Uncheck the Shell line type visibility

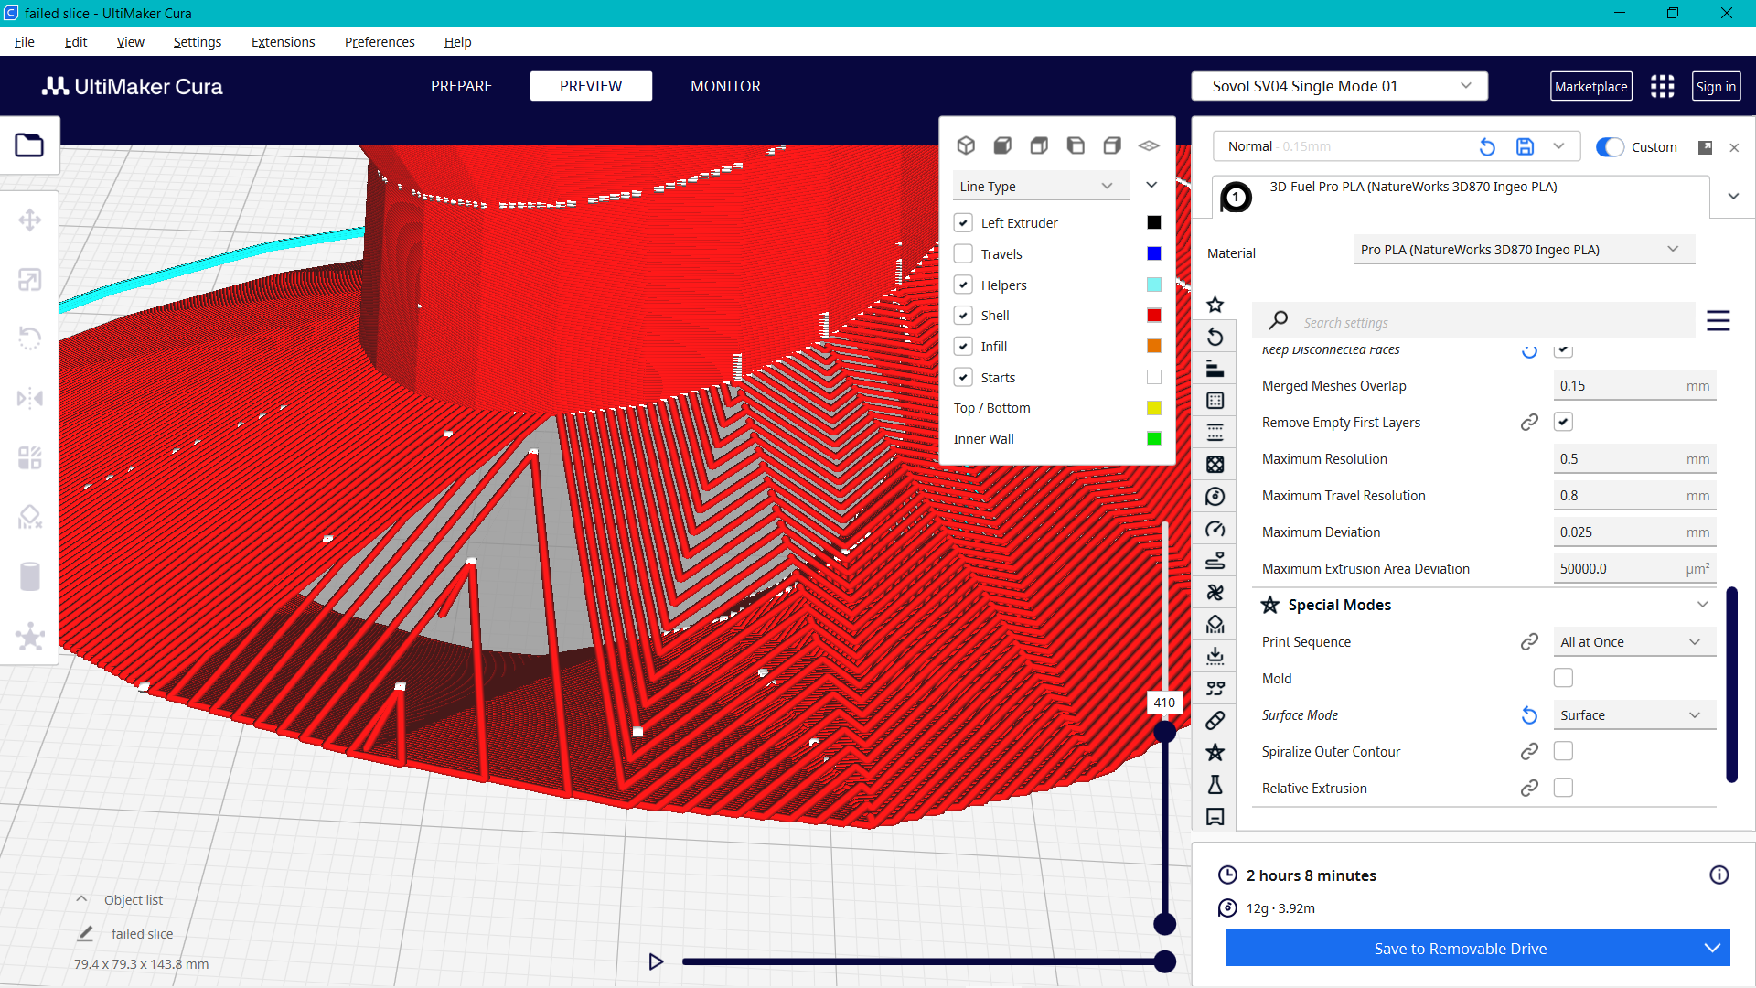pyautogui.click(x=963, y=315)
